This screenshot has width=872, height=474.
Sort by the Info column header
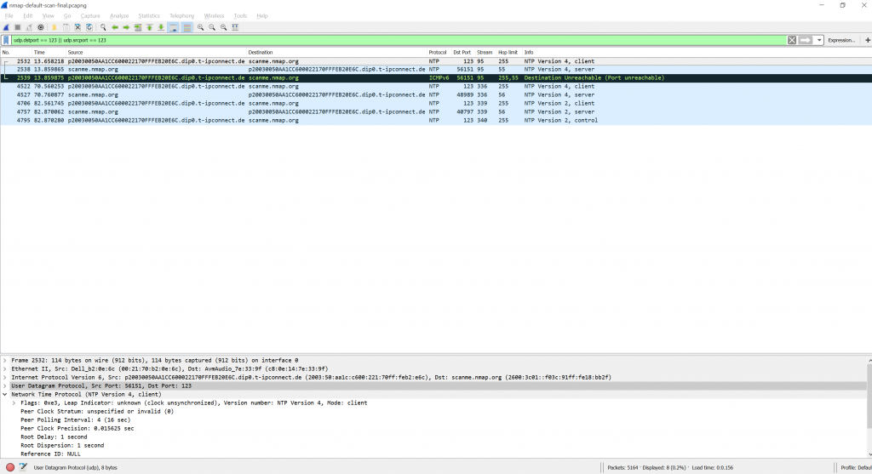click(697, 52)
